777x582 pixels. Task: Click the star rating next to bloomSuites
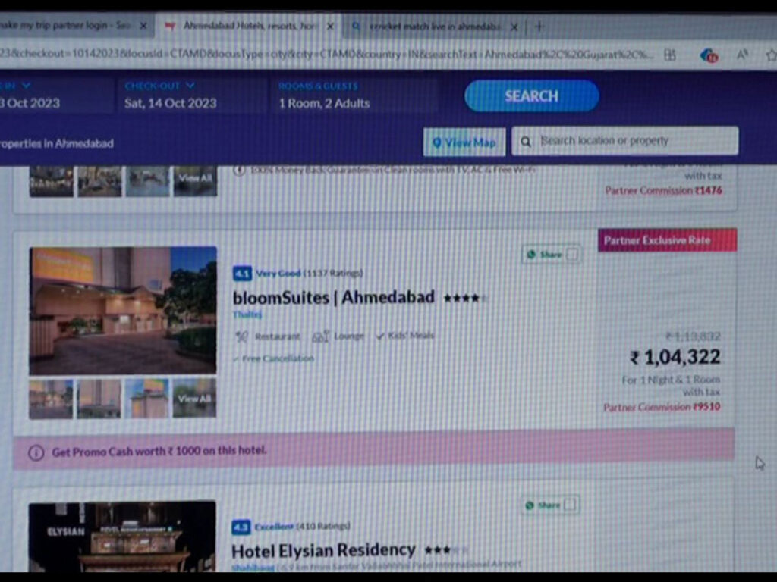coord(465,298)
